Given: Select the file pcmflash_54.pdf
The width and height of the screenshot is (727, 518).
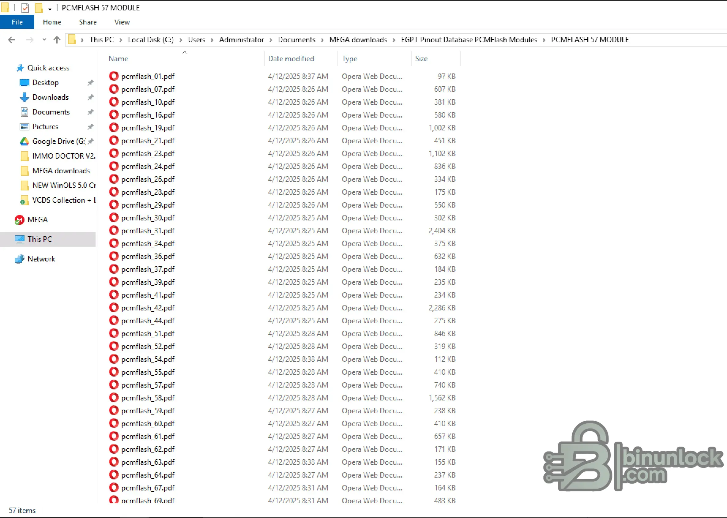Looking at the screenshot, I should pos(148,359).
